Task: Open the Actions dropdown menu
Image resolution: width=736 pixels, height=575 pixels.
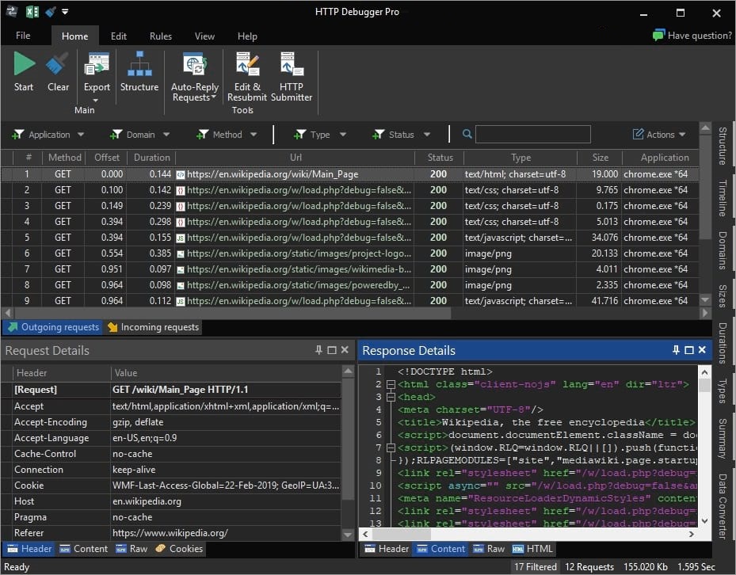Action: pyautogui.click(x=659, y=135)
